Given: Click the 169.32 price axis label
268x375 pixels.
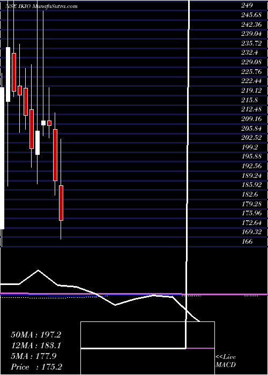Looking at the screenshot, I should [251, 232].
